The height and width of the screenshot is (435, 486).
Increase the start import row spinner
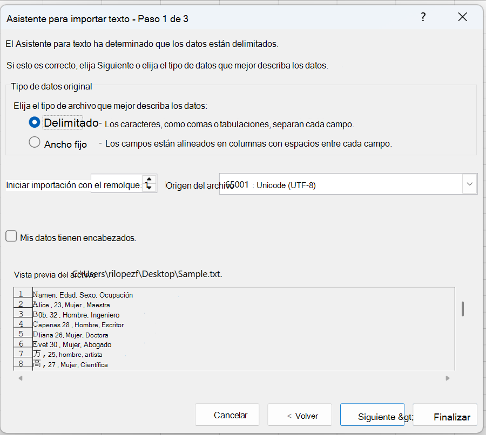pos(149,179)
